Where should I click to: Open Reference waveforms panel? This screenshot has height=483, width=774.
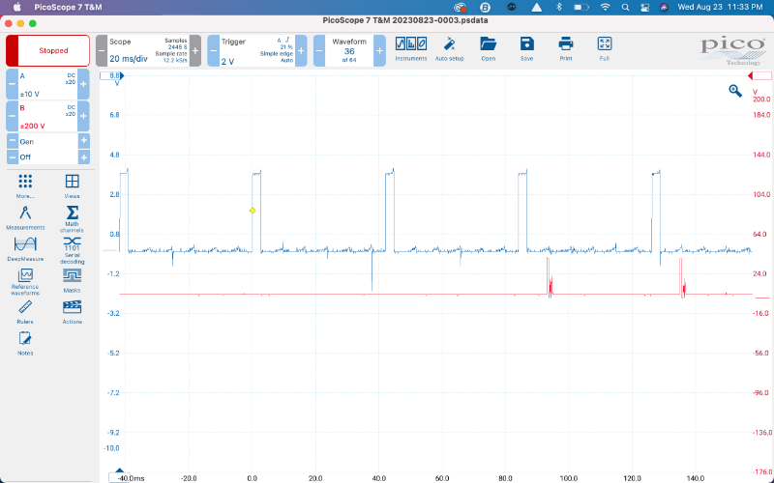25,280
